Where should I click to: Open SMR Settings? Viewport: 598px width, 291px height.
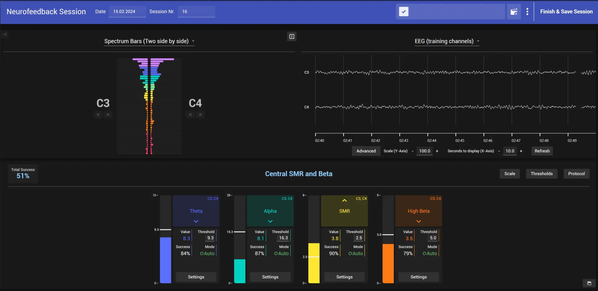345,277
